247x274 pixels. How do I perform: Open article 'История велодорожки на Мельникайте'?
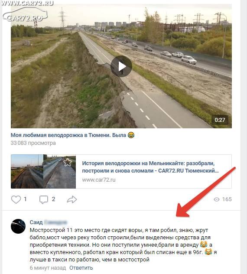coord(150,167)
